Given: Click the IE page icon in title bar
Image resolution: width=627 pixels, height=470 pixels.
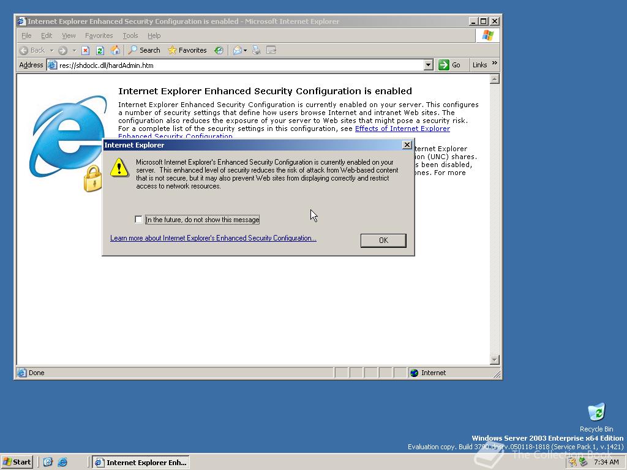Looking at the screenshot, I should click(x=21, y=21).
